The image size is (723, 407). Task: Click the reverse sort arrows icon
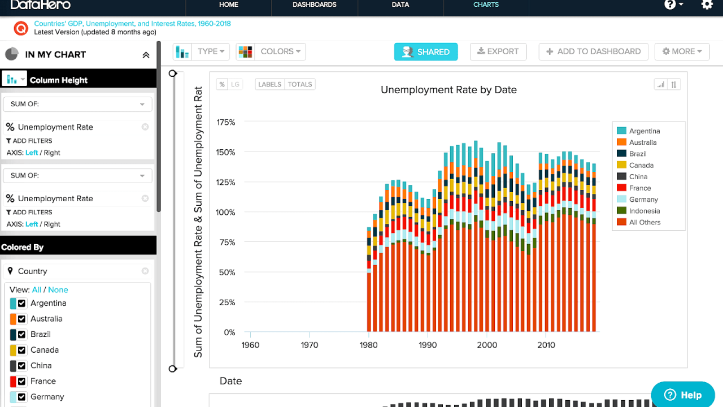[x=674, y=84]
